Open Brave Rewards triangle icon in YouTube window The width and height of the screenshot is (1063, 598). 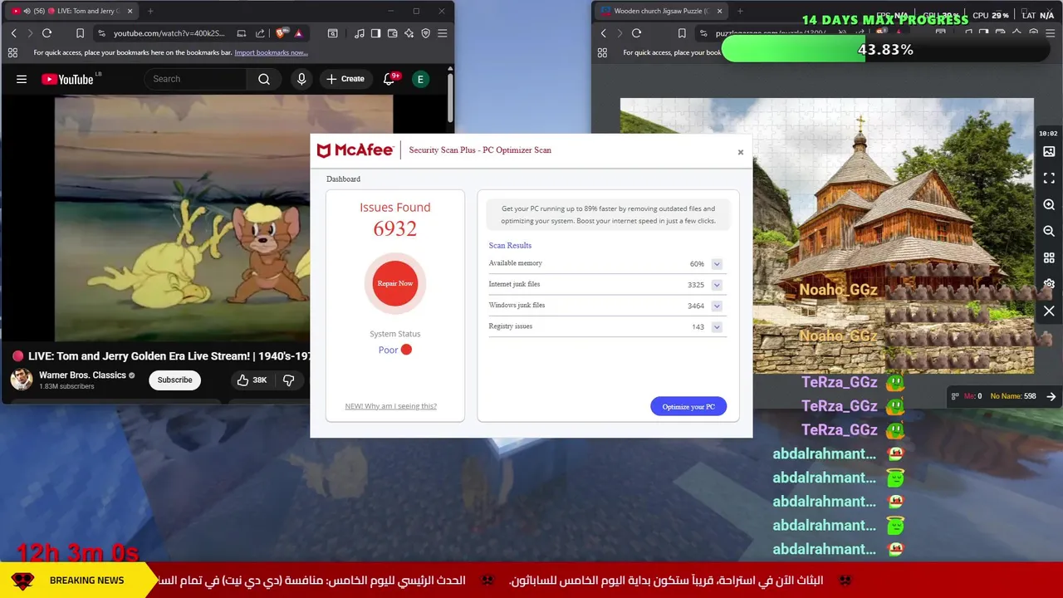click(x=298, y=33)
